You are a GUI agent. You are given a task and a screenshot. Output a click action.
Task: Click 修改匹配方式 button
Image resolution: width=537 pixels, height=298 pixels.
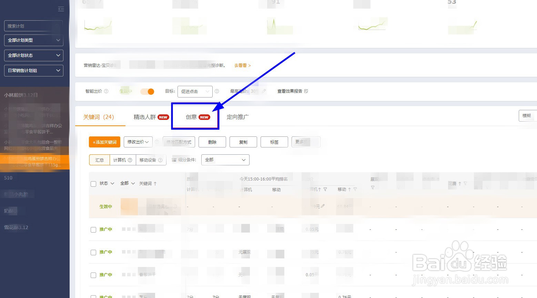click(179, 142)
